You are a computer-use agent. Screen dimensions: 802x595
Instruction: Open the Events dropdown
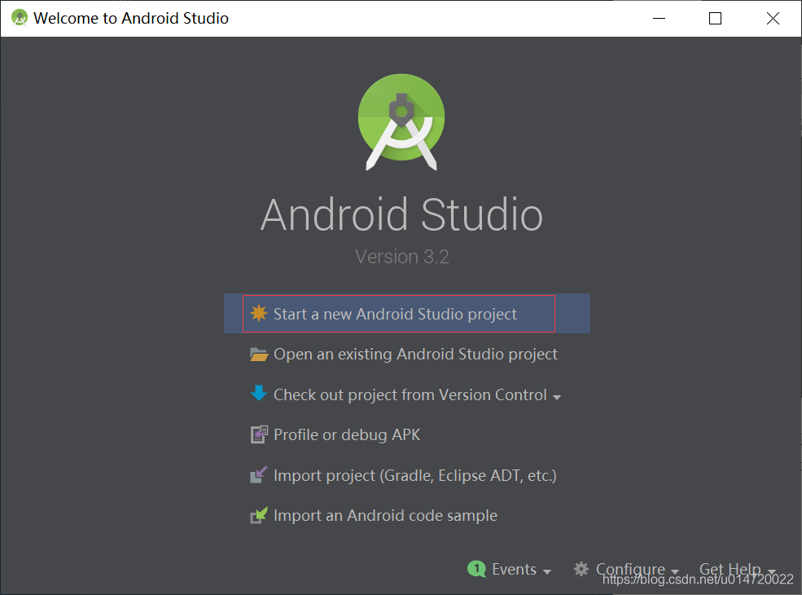point(521,570)
